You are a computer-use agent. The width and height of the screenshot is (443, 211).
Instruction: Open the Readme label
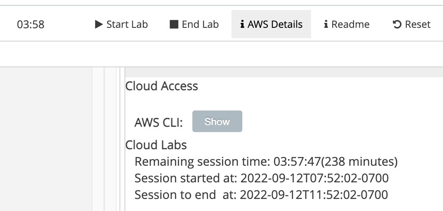tap(351, 25)
